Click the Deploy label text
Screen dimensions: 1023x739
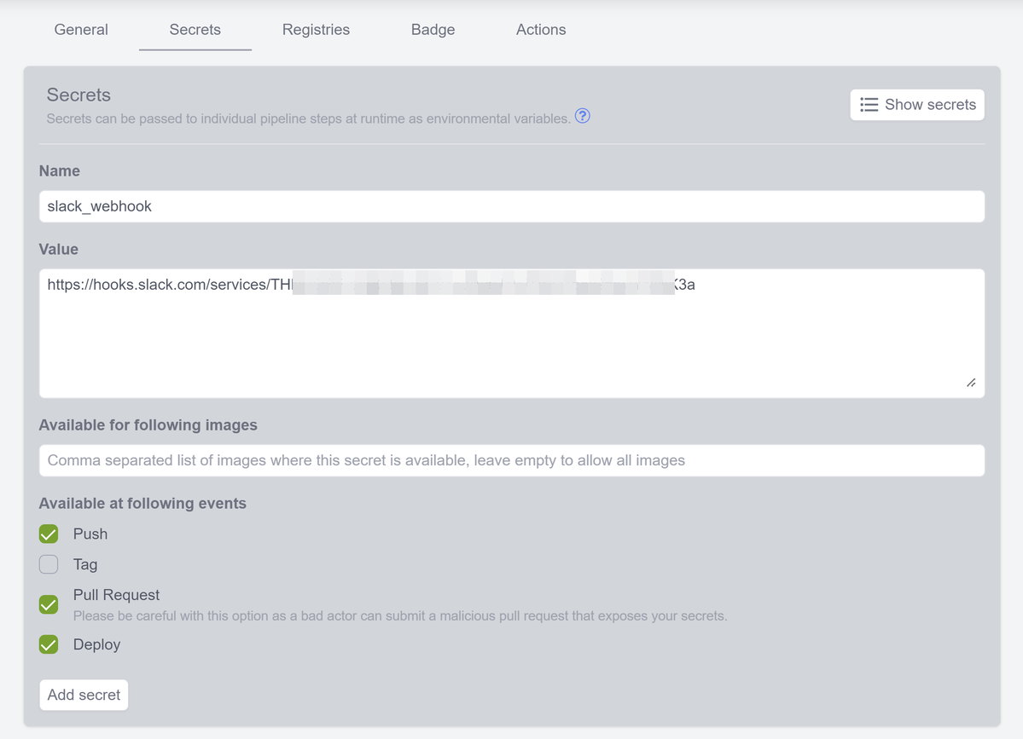[96, 644]
